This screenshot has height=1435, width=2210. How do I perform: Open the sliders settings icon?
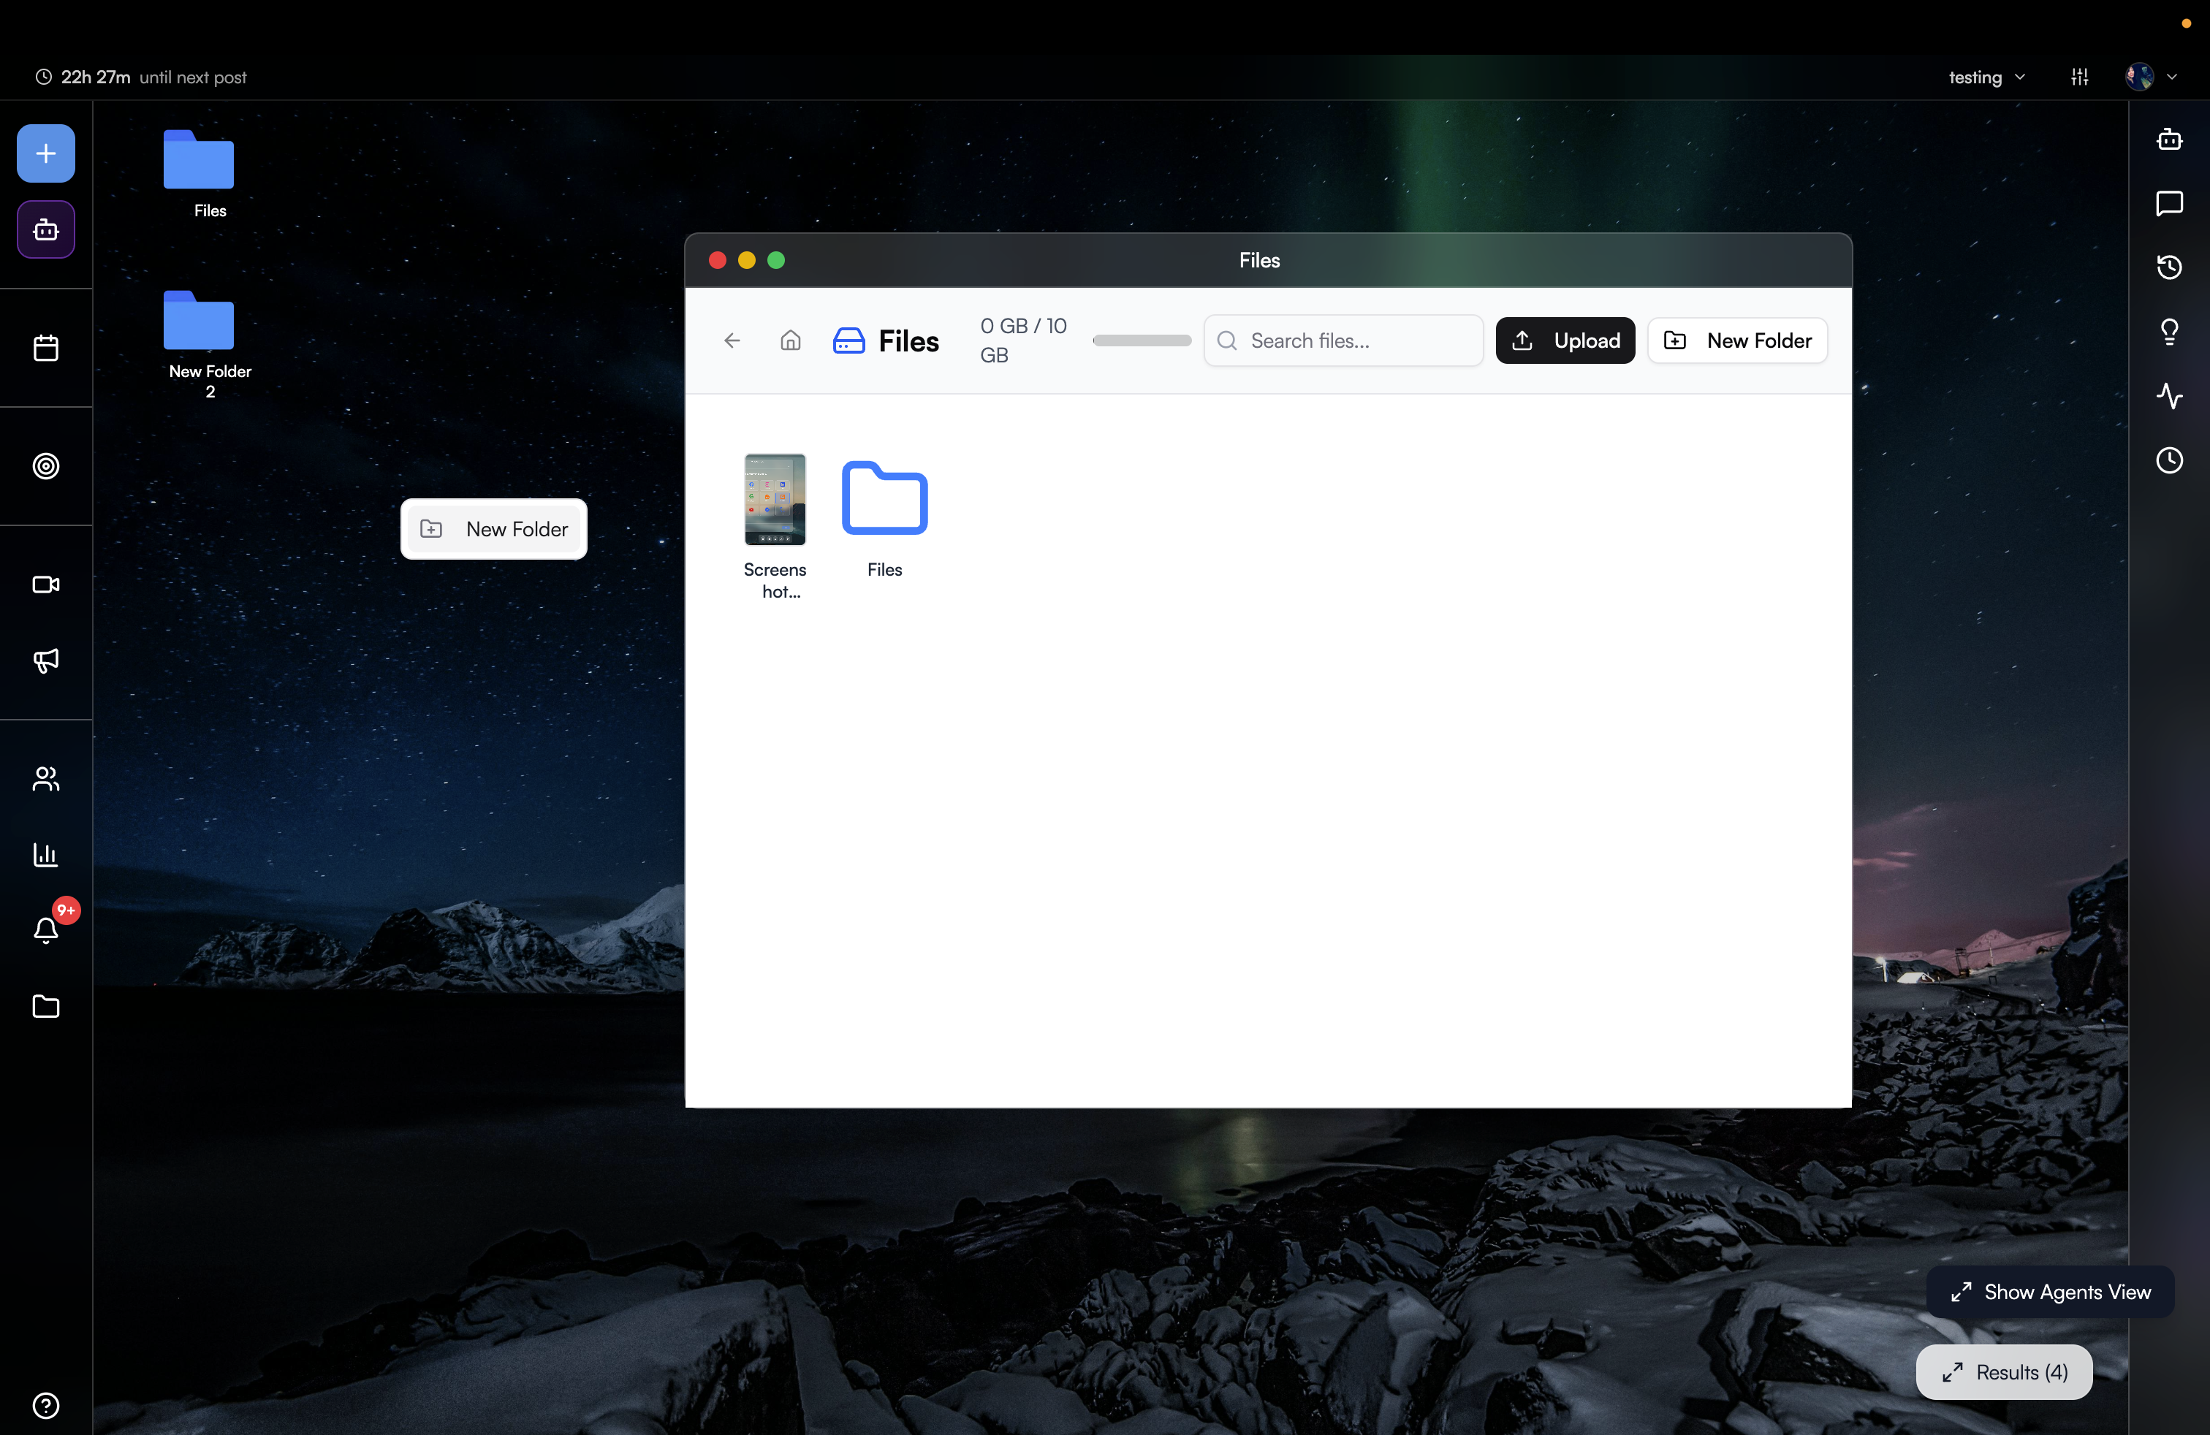click(2079, 77)
